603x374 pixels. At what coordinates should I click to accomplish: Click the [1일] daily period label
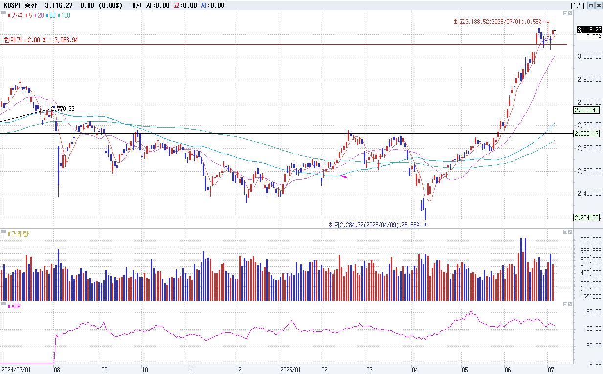point(578,5)
